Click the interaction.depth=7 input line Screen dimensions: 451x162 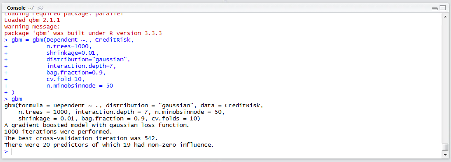pos(81,66)
